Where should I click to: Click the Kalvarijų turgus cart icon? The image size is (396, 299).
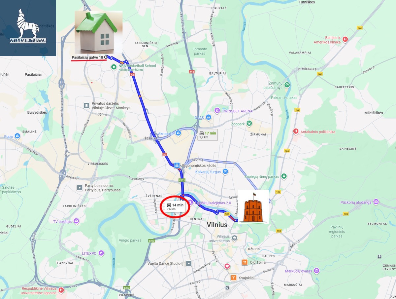click(225, 171)
